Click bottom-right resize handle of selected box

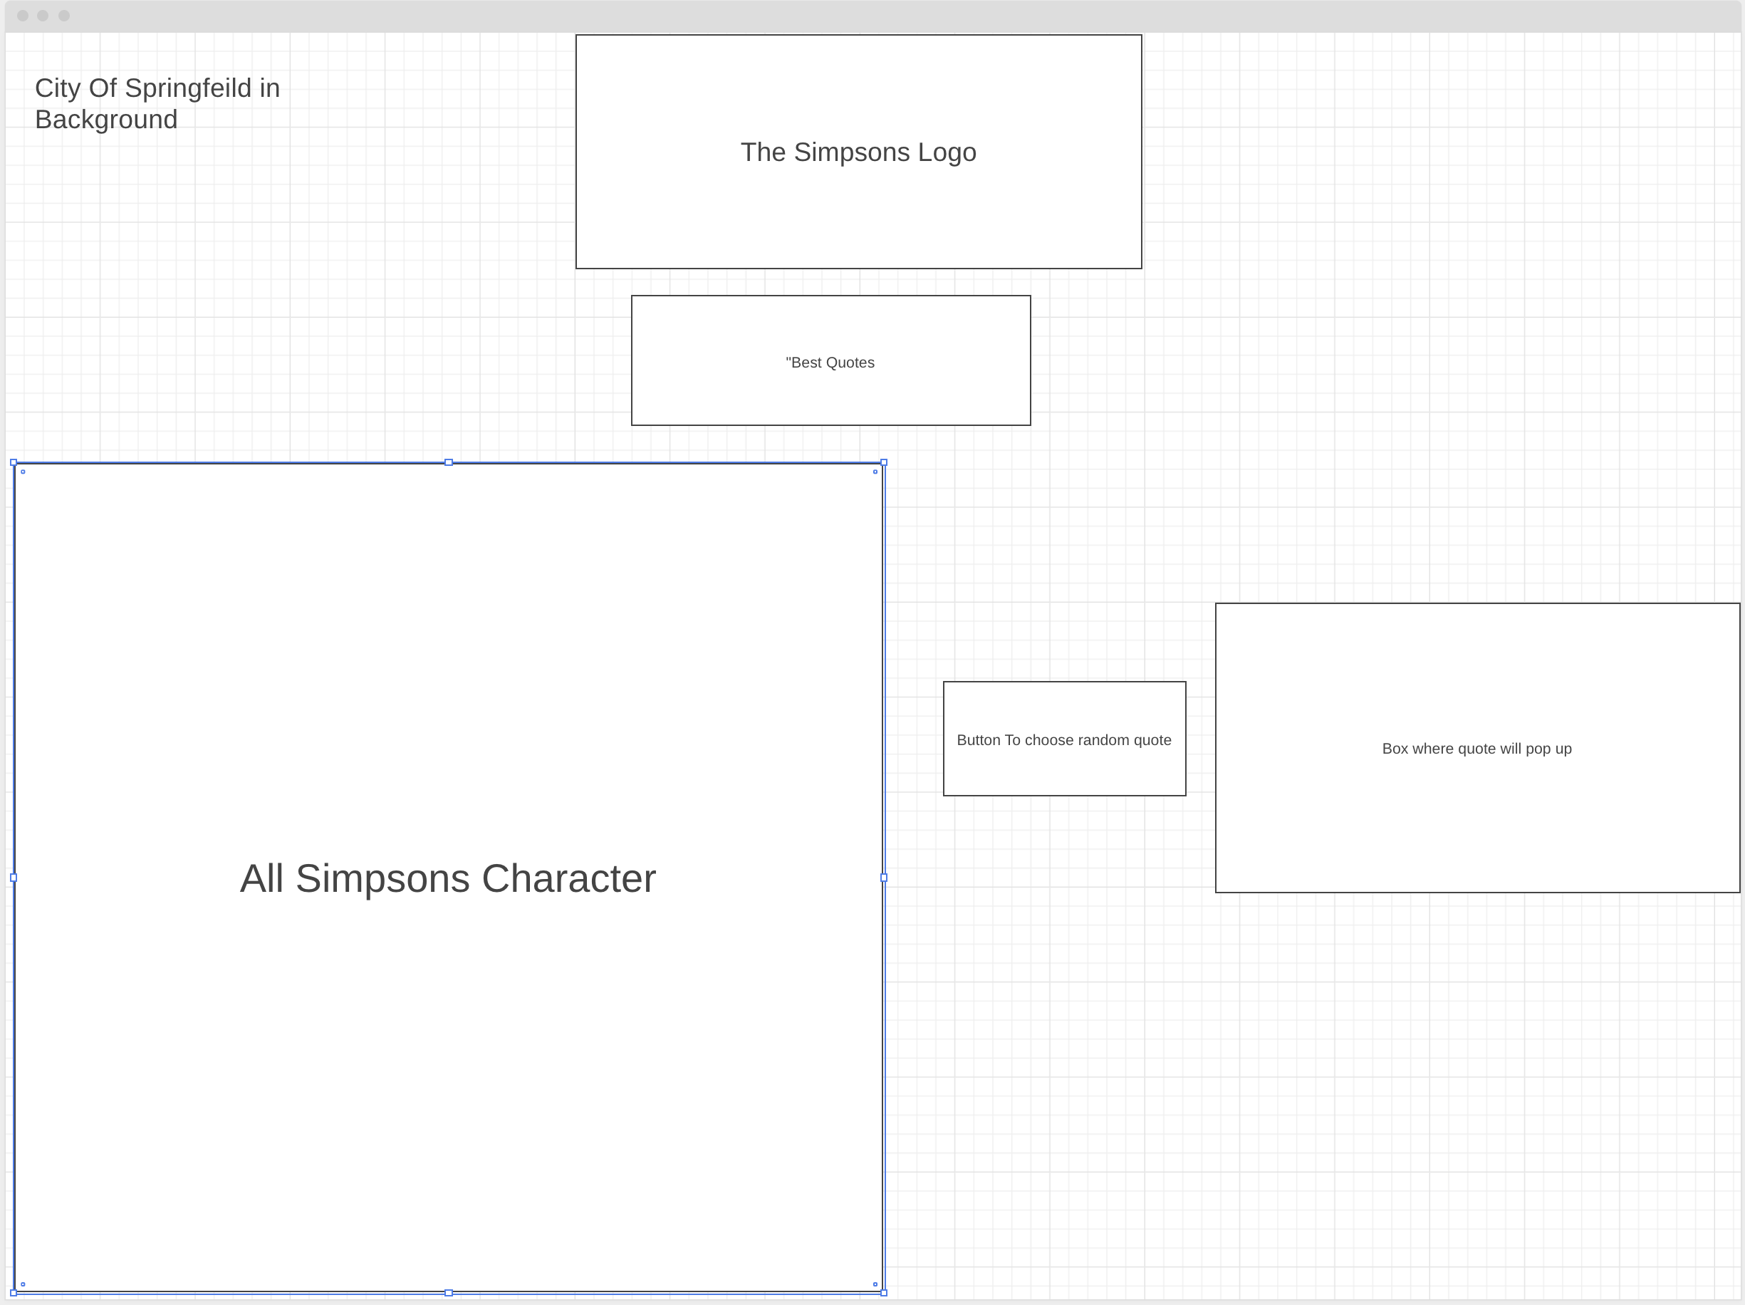pyautogui.click(x=884, y=1292)
